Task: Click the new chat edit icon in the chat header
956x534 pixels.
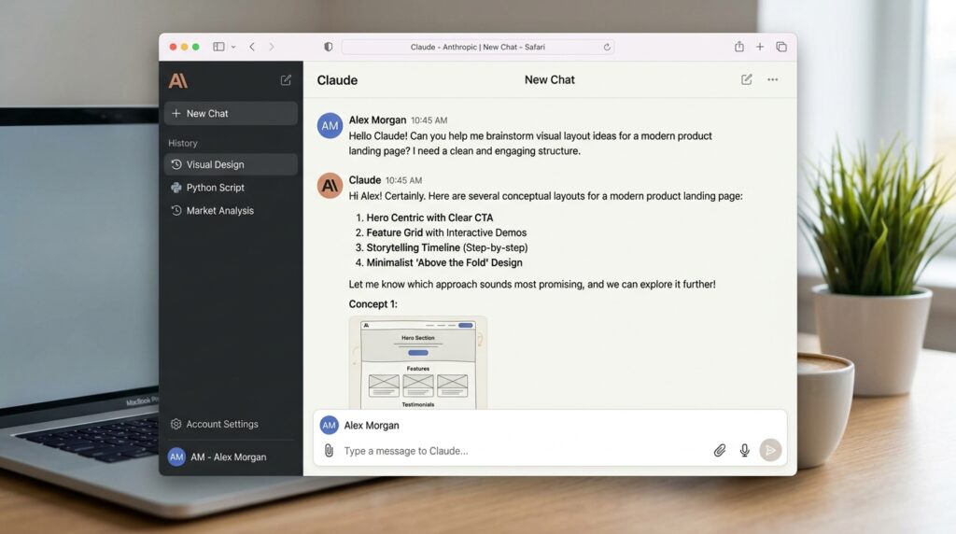Action: tap(746, 80)
